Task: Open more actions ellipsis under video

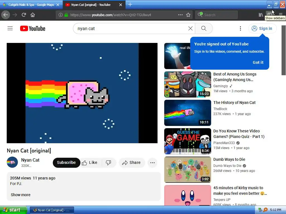Action: (x=152, y=162)
